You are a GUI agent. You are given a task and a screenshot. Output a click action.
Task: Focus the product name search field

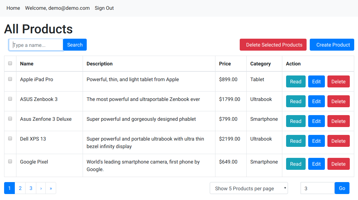36,45
